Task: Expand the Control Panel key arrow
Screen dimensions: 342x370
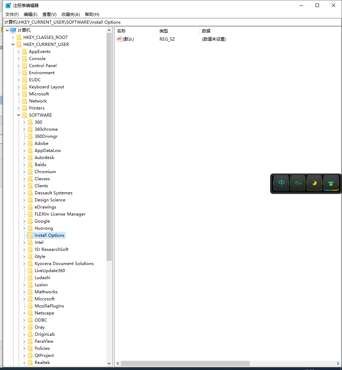Action: pos(19,66)
